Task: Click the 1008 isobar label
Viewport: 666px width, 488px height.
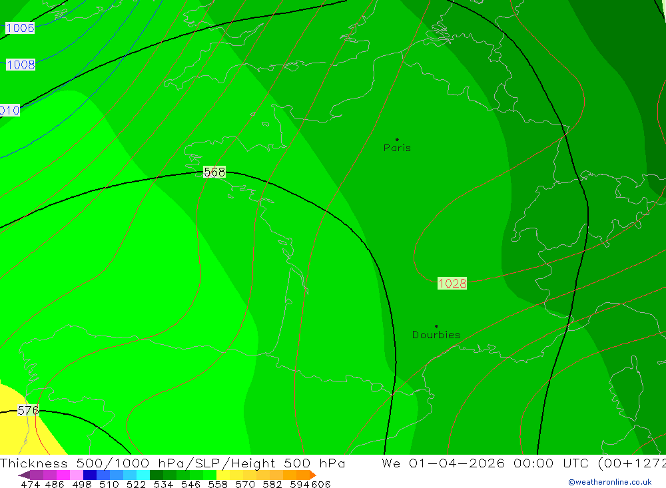Action: pos(21,65)
